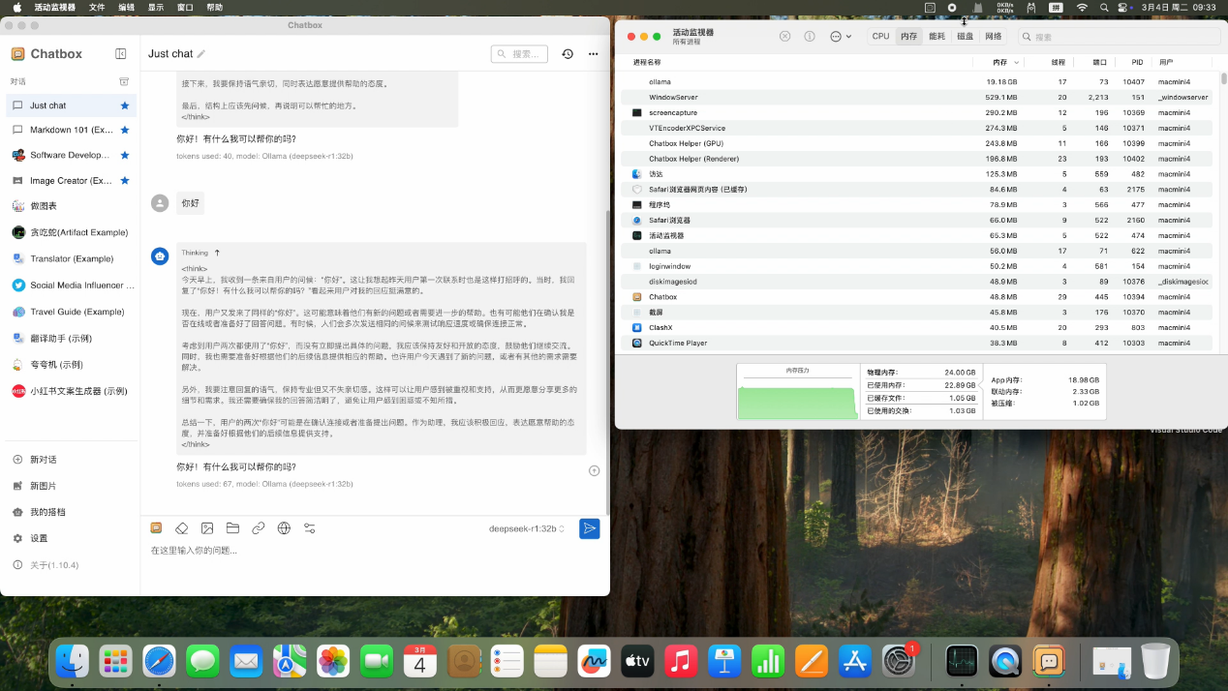
Task: Unstar the Markdown 101 conversation
Action: click(125, 130)
